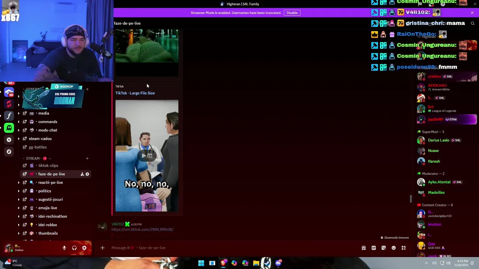Image resolution: width=479 pixels, height=269 pixels.
Task: Add a channel to STREAM category
Action: point(87,158)
